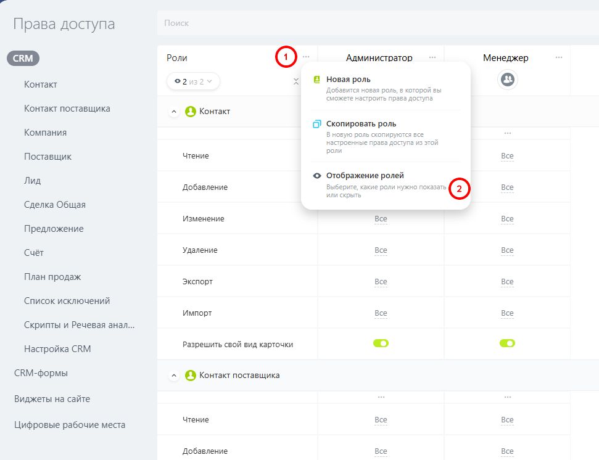599x460 pixels.
Task: Click Администратор's 'Все' value for Экспорт
Action: coord(381,281)
